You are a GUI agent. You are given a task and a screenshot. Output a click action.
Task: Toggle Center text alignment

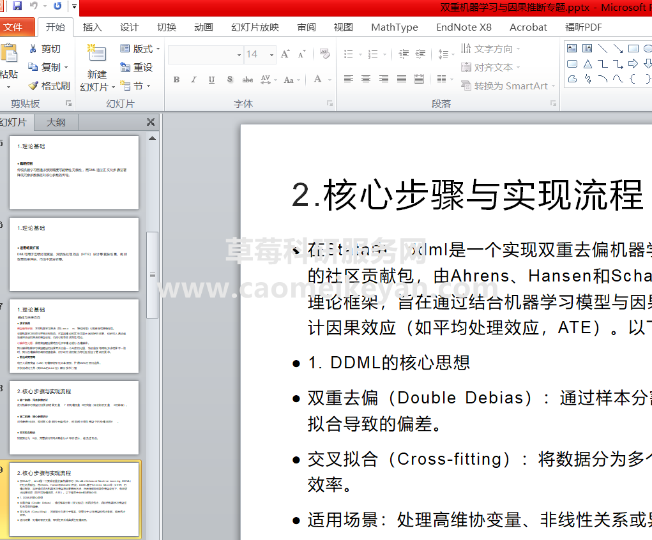(x=366, y=79)
